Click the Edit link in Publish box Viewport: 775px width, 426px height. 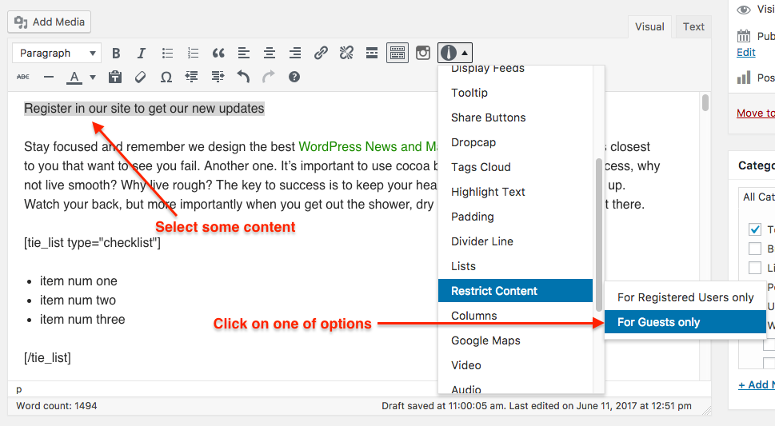pos(746,53)
